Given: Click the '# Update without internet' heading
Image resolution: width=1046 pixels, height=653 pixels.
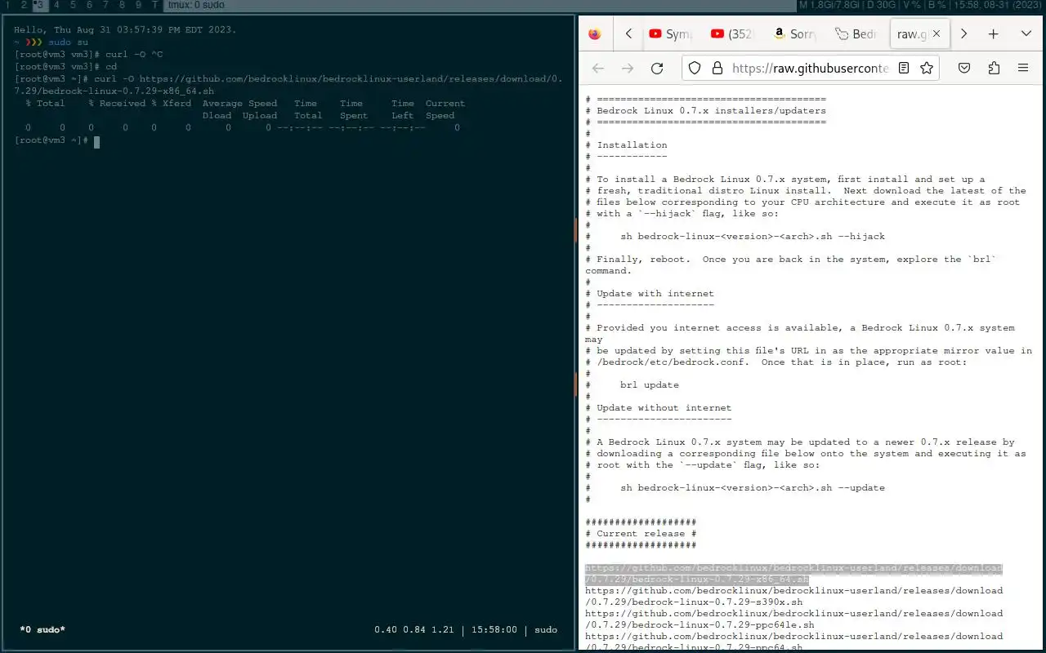Looking at the screenshot, I should [x=659, y=407].
